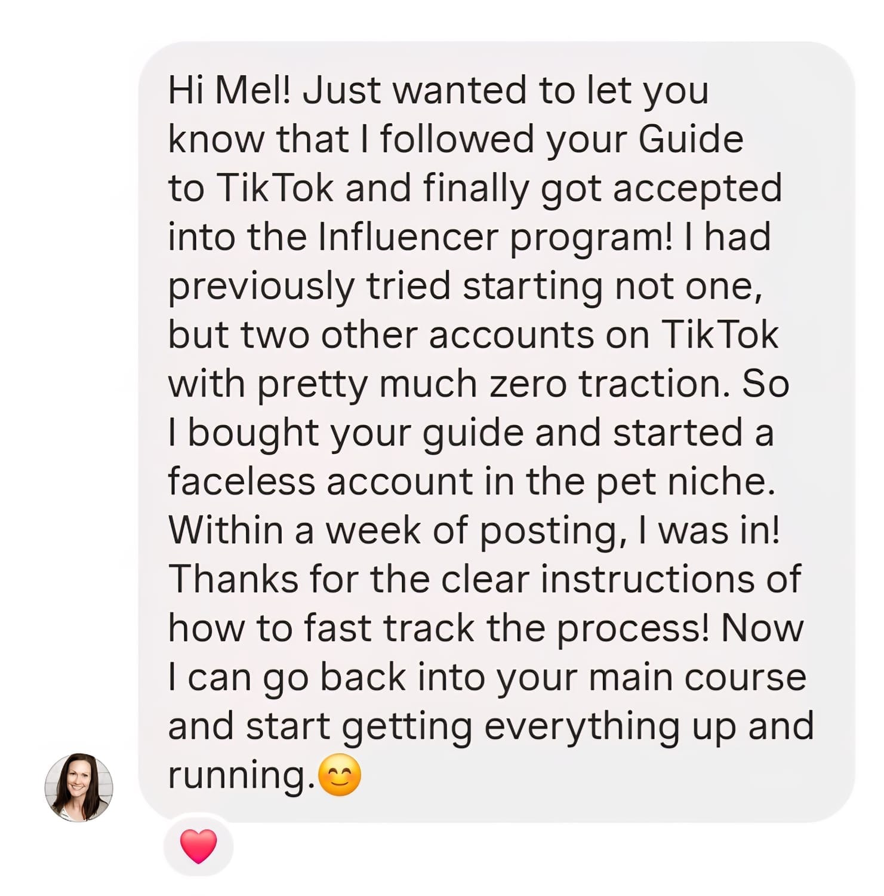The height and width of the screenshot is (896, 884).
Task: Click the words "Influencer program!"
Action: [x=495, y=237]
